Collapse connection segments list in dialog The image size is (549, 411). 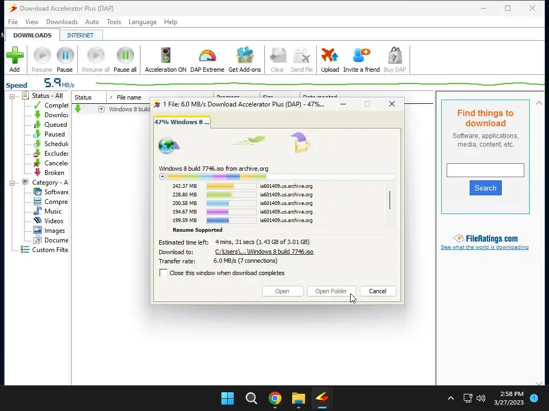(x=162, y=177)
